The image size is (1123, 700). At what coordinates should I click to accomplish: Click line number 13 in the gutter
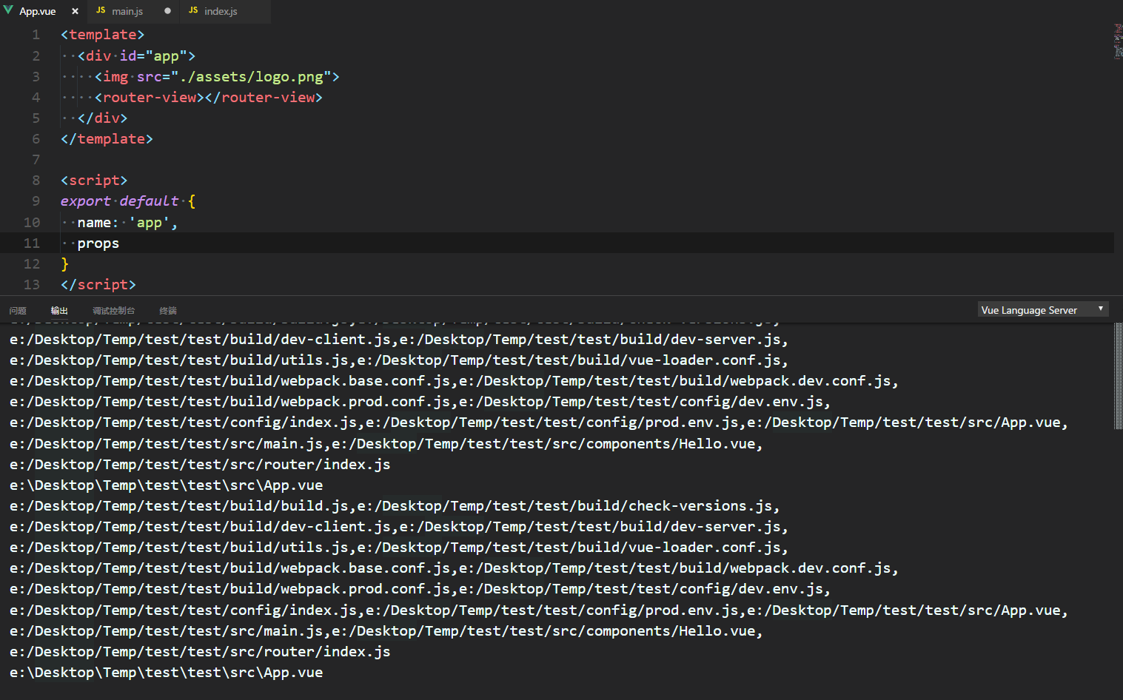pos(32,284)
